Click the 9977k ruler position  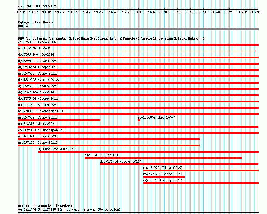click(x=255, y=12)
